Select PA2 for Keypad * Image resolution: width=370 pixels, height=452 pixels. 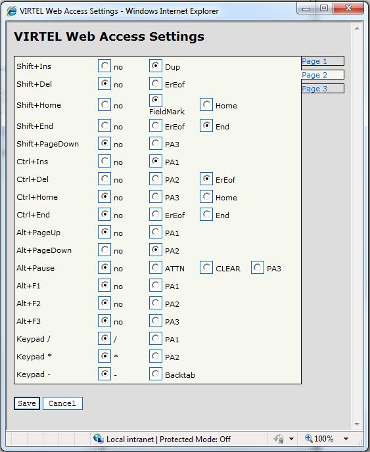(x=156, y=356)
